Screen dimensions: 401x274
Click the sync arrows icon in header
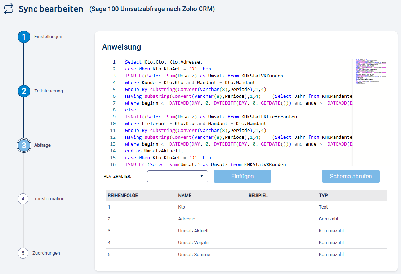click(x=9, y=9)
